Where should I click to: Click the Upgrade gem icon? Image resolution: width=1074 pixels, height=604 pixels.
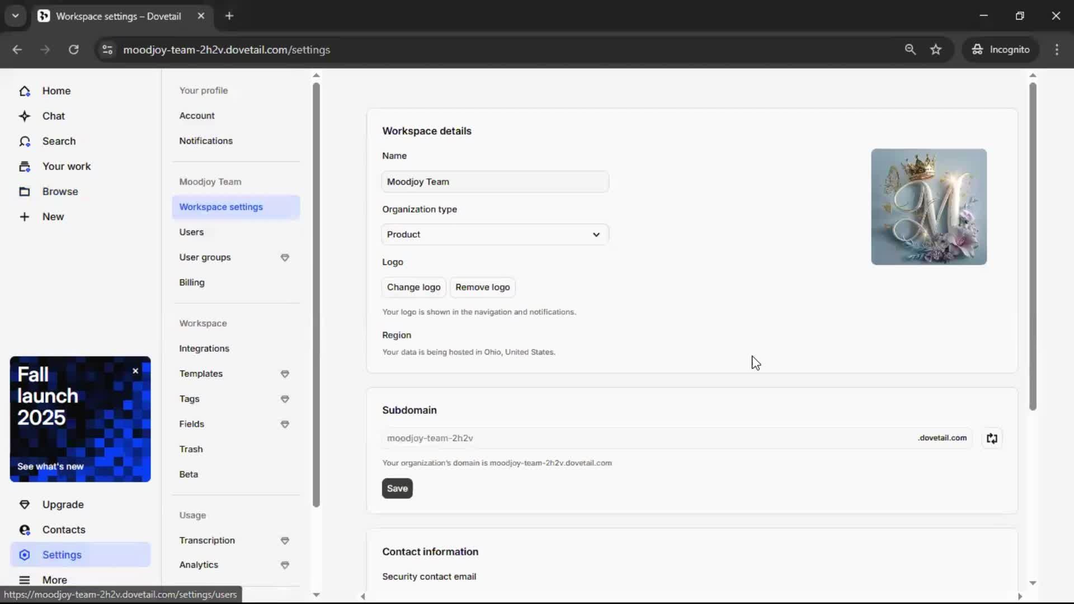(x=25, y=504)
